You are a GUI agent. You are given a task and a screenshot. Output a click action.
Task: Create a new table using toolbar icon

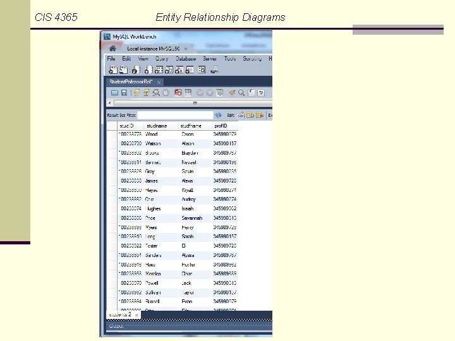pyautogui.click(x=159, y=70)
